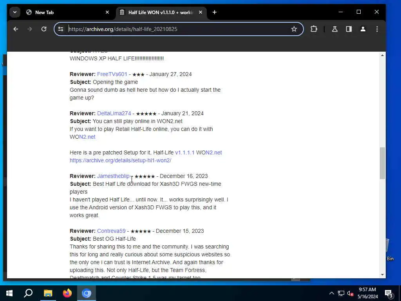The height and width of the screenshot is (301, 401).
Task: Open reviewer DeltaLima274 profile link
Action: (114, 113)
